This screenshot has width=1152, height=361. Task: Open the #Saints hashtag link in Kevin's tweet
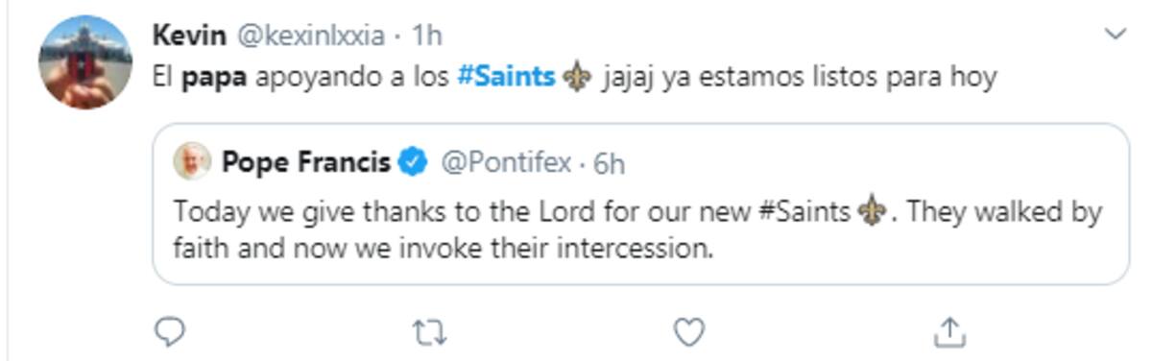pyautogui.click(x=508, y=78)
